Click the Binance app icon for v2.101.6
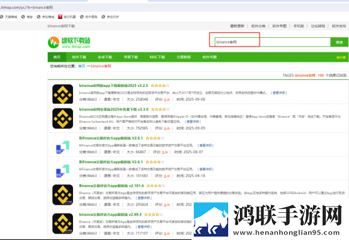This screenshot has width=349, height=240. click(63, 195)
